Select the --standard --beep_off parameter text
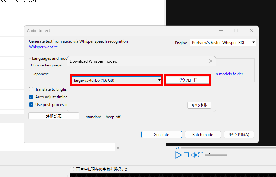The image size is (276, 177). tap(102, 117)
